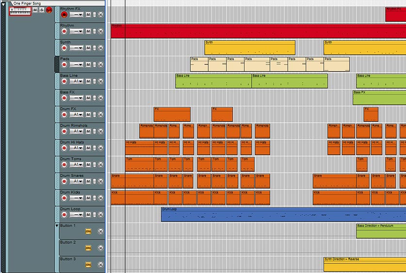Enable record on the Rhythm lane
Screen dimensions: 406x273
click(64, 32)
